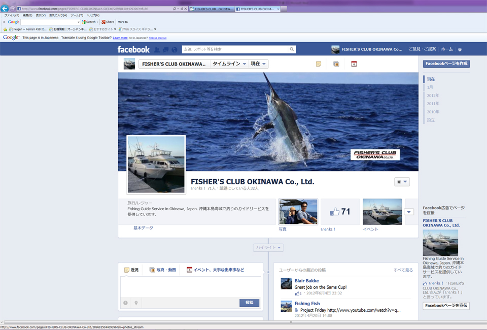Click the status note icon in page toolbar

(319, 64)
